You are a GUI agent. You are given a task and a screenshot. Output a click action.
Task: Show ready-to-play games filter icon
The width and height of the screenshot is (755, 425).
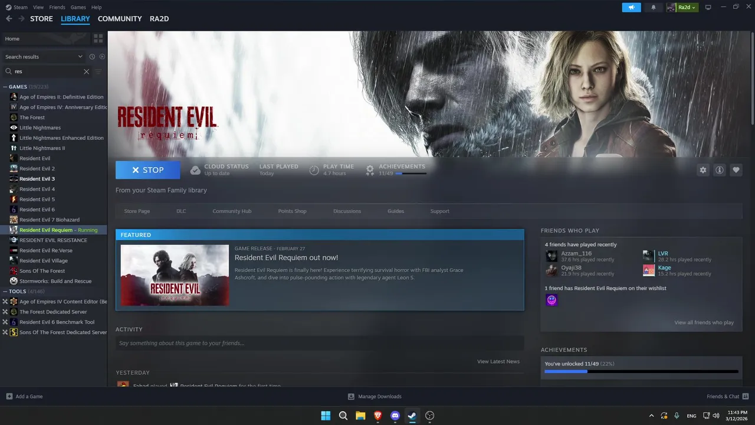(x=102, y=57)
